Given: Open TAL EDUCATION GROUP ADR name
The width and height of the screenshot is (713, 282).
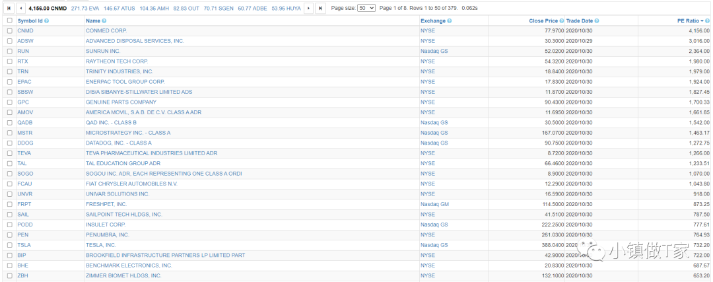Looking at the screenshot, I should click(x=123, y=163).
